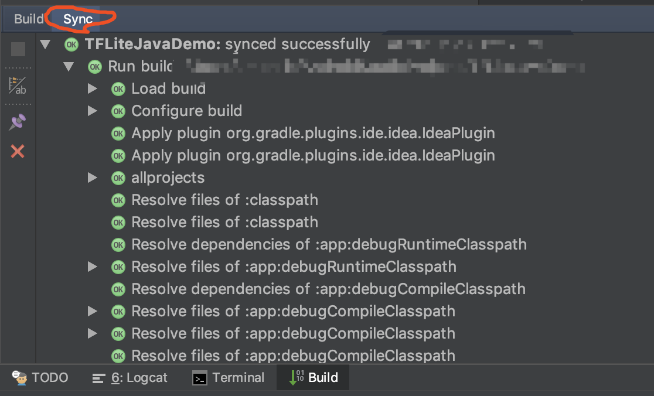The height and width of the screenshot is (396, 654).
Task: Toggle view between tasks and text output
Action: point(18,87)
